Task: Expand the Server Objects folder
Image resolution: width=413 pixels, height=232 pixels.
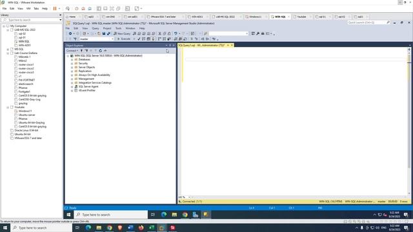Action: (x=72, y=67)
